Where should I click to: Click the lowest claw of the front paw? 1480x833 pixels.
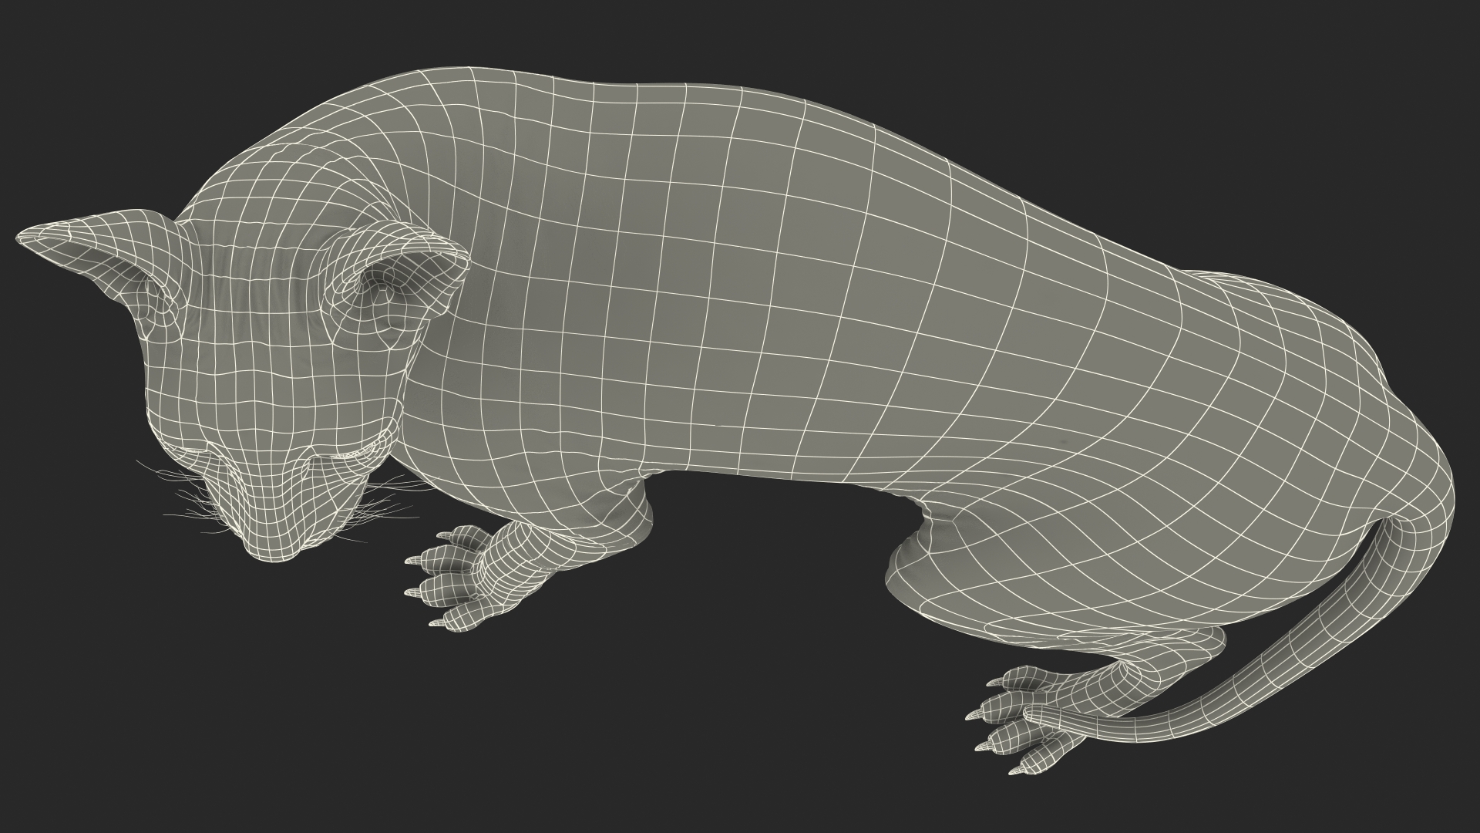tap(436, 622)
